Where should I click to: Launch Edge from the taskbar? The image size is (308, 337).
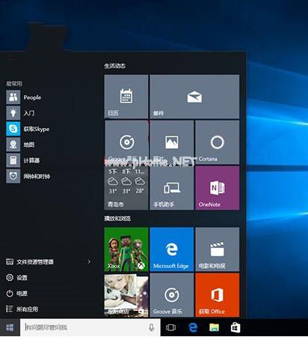click(x=193, y=327)
